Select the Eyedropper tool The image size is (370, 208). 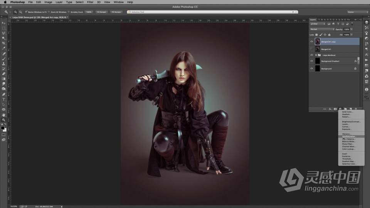[x=3, y=48]
